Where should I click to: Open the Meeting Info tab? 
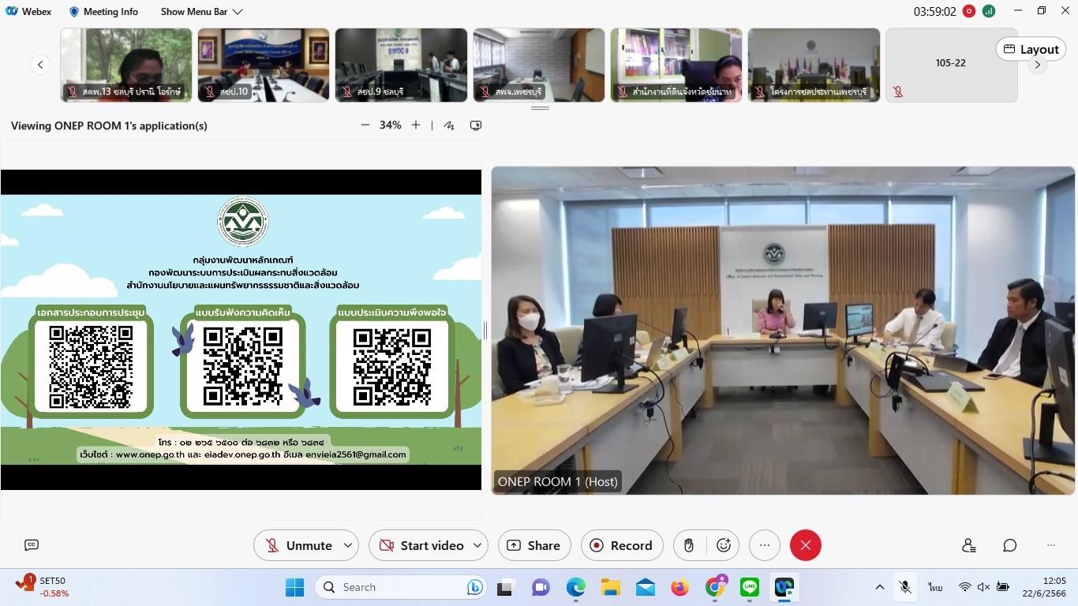[x=103, y=12]
